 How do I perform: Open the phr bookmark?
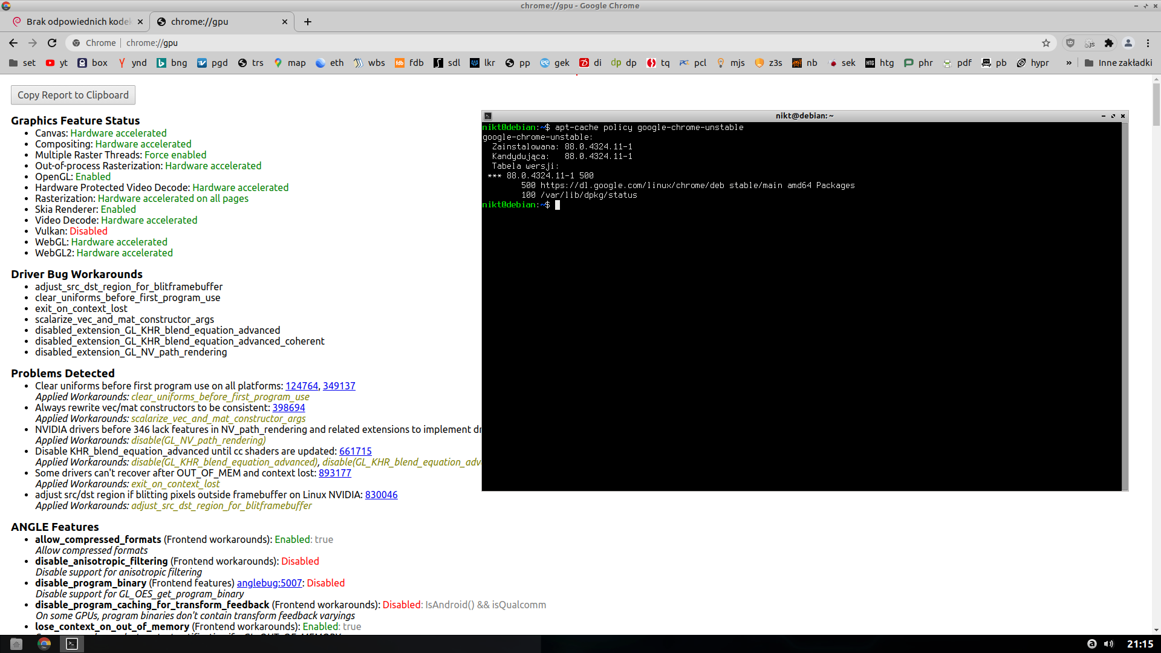919,63
